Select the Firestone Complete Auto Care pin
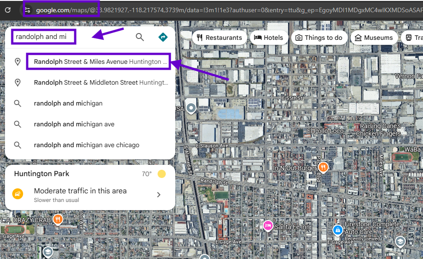Image resolution: width=423 pixels, height=259 pixels. click(337, 230)
